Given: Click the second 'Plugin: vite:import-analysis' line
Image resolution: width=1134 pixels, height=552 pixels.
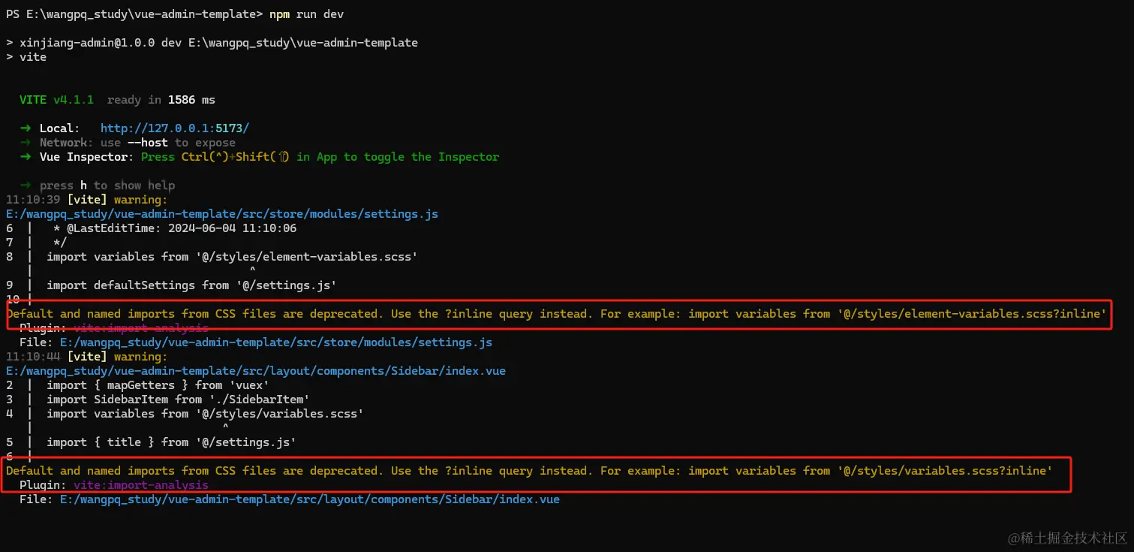Looking at the screenshot, I should [114, 485].
